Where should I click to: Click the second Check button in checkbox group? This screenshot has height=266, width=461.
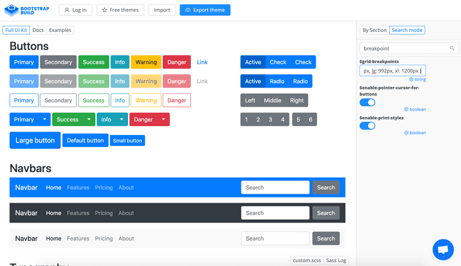303,62
